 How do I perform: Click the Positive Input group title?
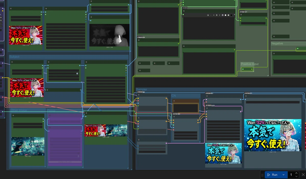click(x=250, y=64)
